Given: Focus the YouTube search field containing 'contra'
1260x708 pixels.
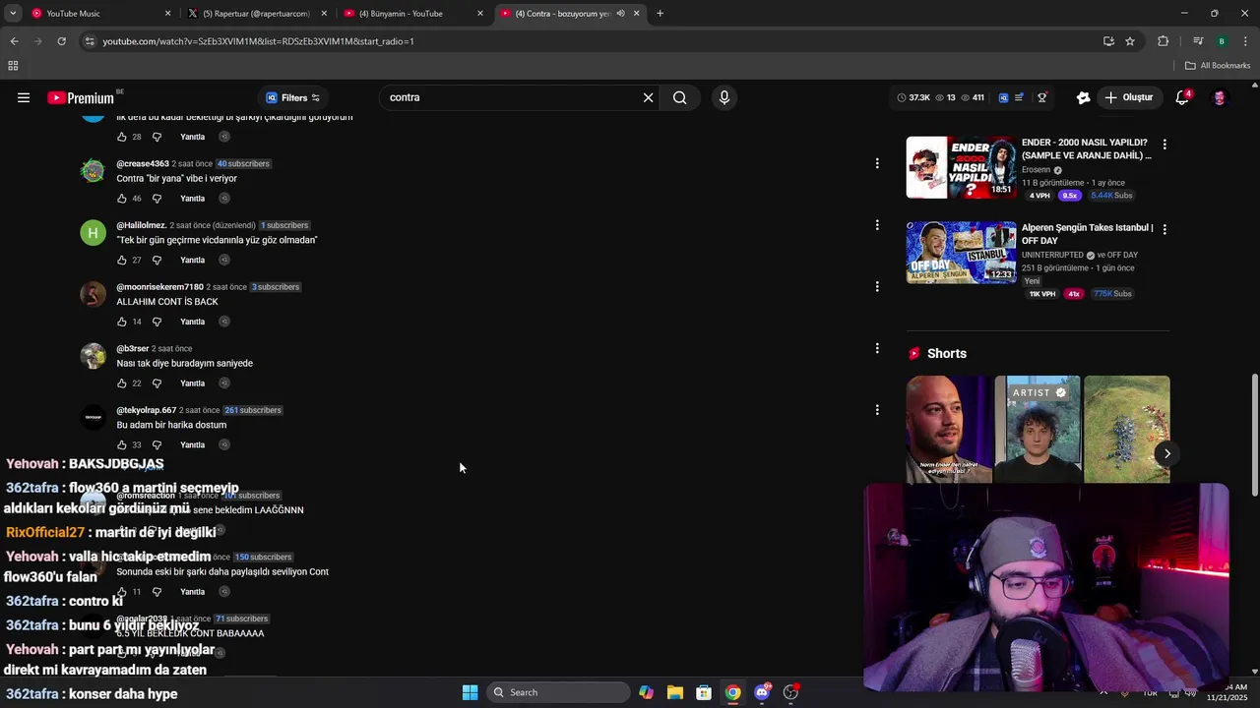Looking at the screenshot, I should tap(512, 97).
